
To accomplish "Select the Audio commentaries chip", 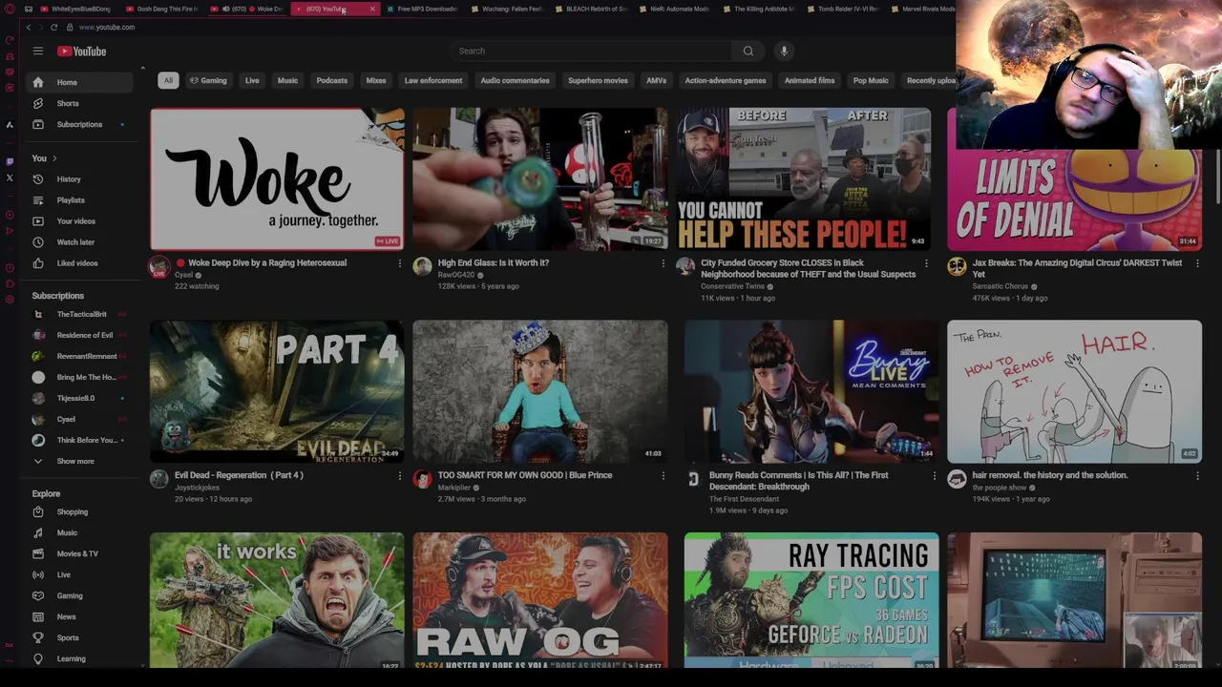I will (515, 80).
